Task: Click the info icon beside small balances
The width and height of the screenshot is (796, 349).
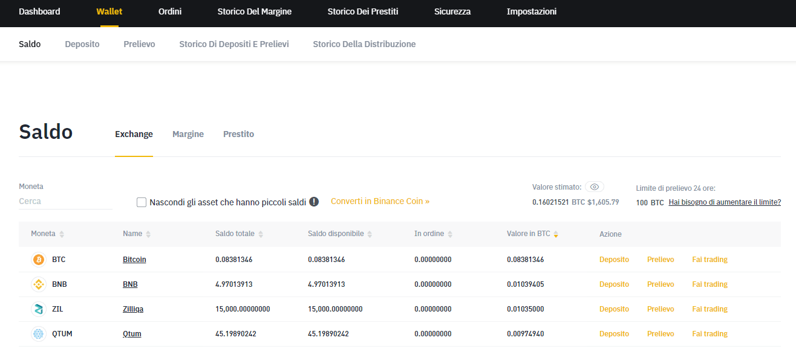Action: point(314,202)
